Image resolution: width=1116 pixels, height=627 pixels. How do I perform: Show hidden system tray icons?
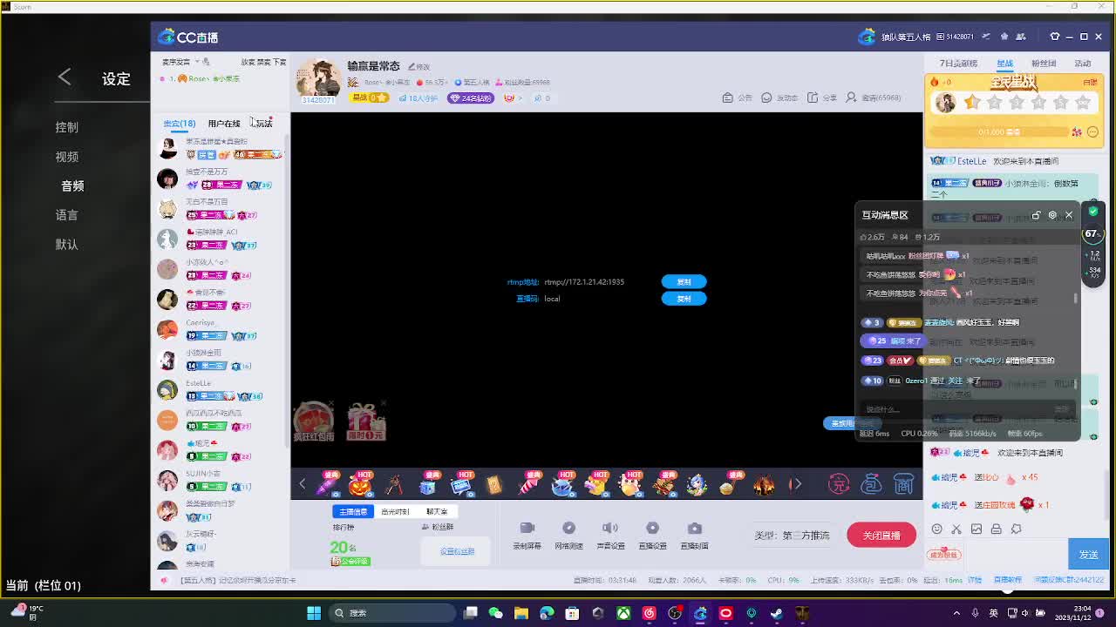956,613
